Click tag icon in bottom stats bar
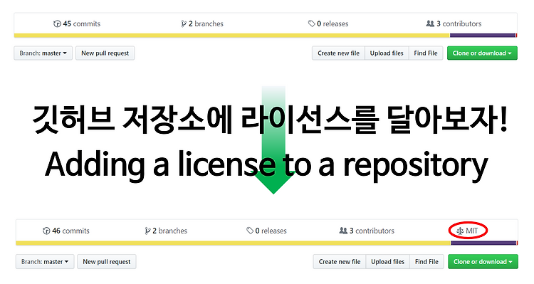Viewport: 534px width, 284px height. point(250,231)
